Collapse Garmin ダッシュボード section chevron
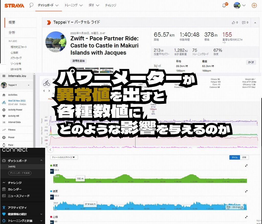The width and height of the screenshot is (262, 224). tap(41, 161)
